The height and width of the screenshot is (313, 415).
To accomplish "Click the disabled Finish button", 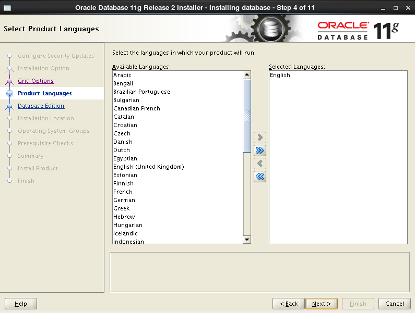I will [358, 304].
